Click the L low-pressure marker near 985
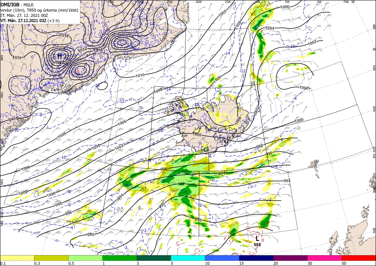 (257, 238)
